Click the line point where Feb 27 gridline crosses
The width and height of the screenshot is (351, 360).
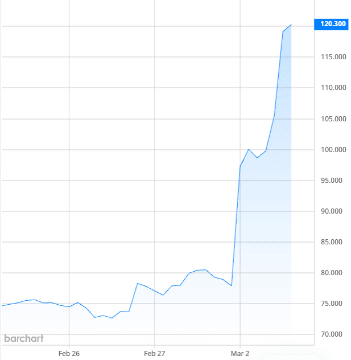tap(154, 290)
